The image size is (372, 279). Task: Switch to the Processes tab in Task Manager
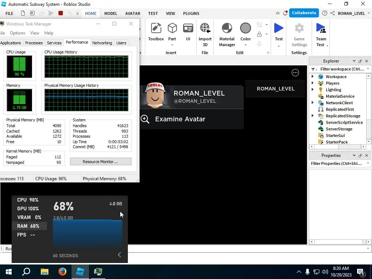point(34,43)
